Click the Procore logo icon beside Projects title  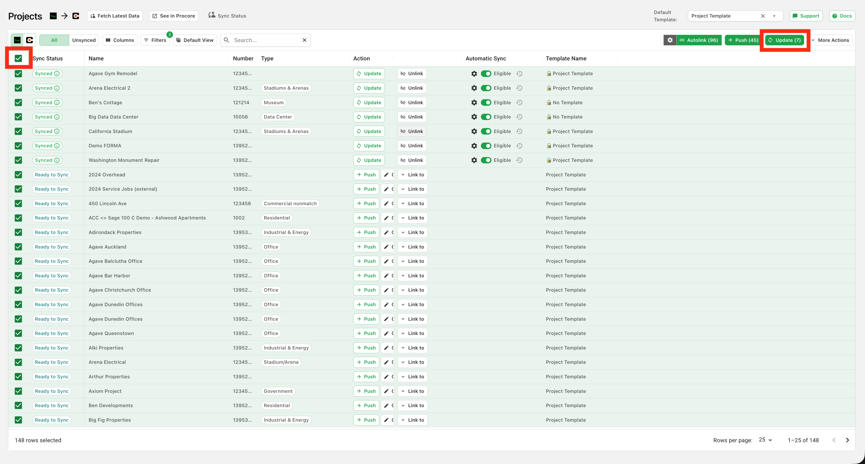76,16
